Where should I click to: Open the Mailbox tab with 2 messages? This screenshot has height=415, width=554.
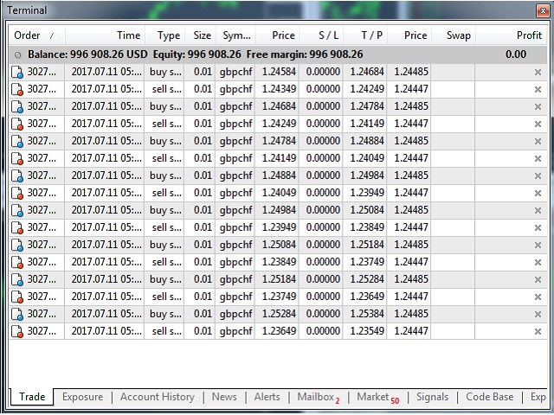click(x=318, y=397)
